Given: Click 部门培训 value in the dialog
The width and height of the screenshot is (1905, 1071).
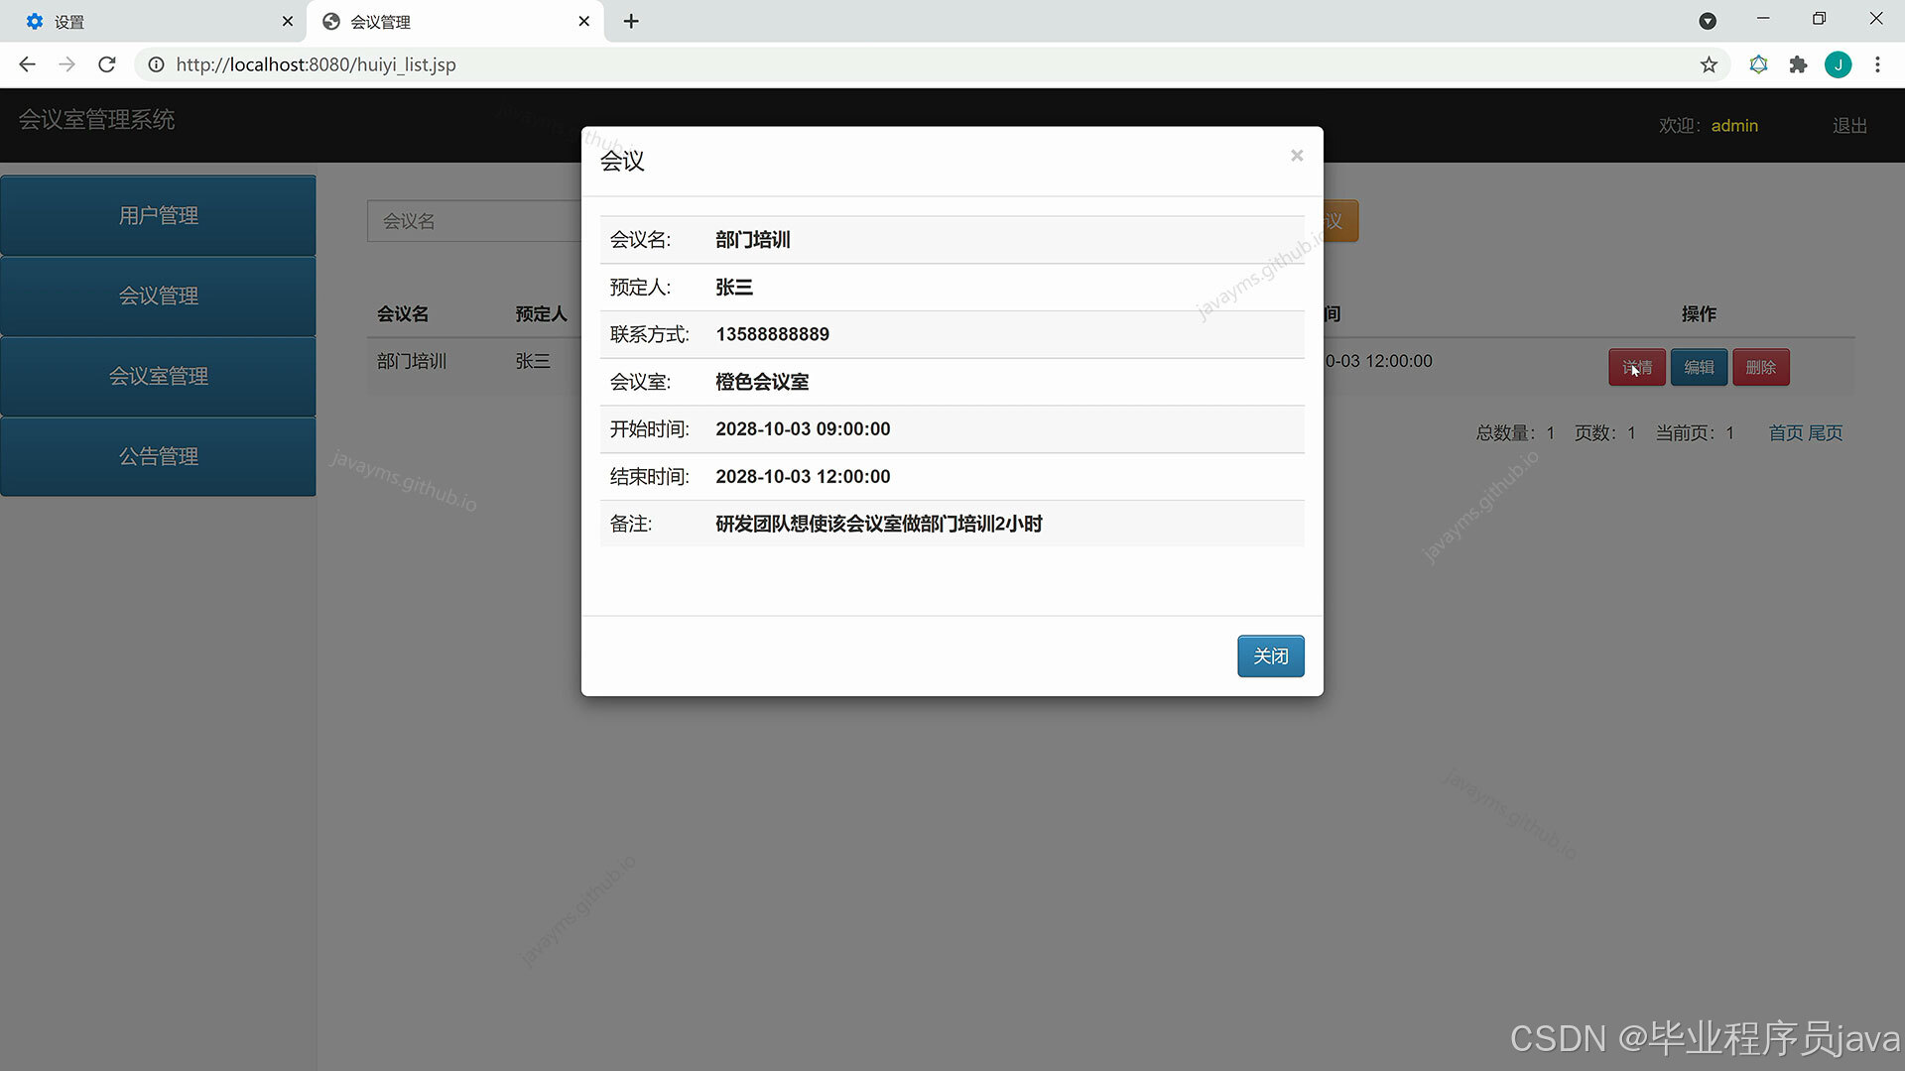Looking at the screenshot, I should pyautogui.click(x=752, y=240).
